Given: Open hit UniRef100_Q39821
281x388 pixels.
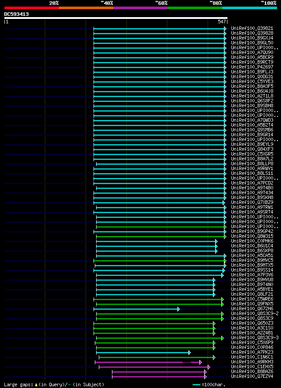Looking at the screenshot, I should (252, 29).
